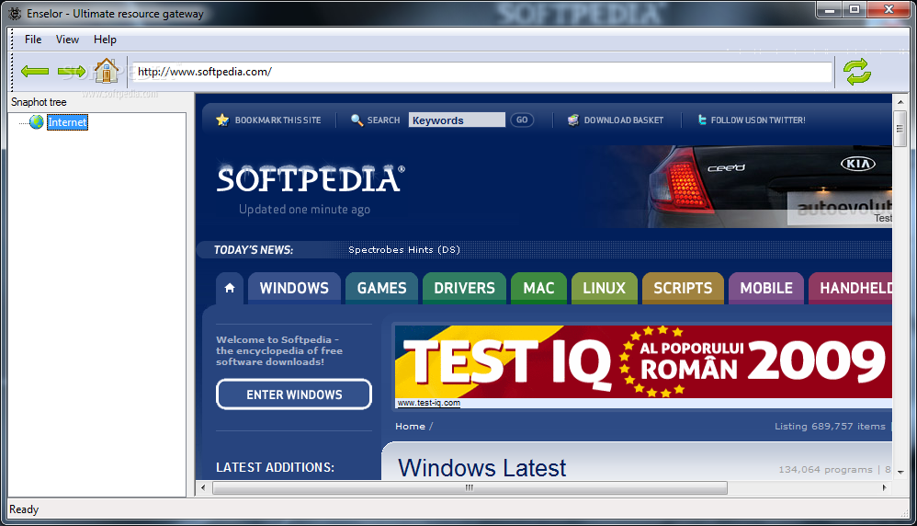Click the 'TODAY'S NEWS:' label
Viewport: 917px width, 526px height.
[254, 250]
